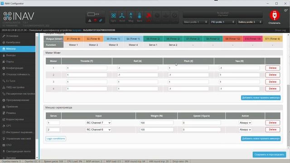Open the Mixer profile 1 dropdown
The height and width of the screenshot is (163, 290).
click(195, 22)
